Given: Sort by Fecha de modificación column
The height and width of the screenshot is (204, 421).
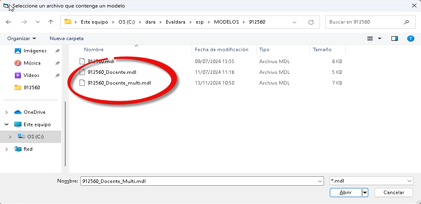Looking at the screenshot, I should click(222, 50).
